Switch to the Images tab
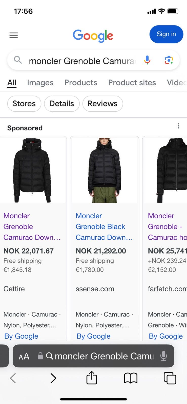The width and height of the screenshot is (187, 404). 40,83
